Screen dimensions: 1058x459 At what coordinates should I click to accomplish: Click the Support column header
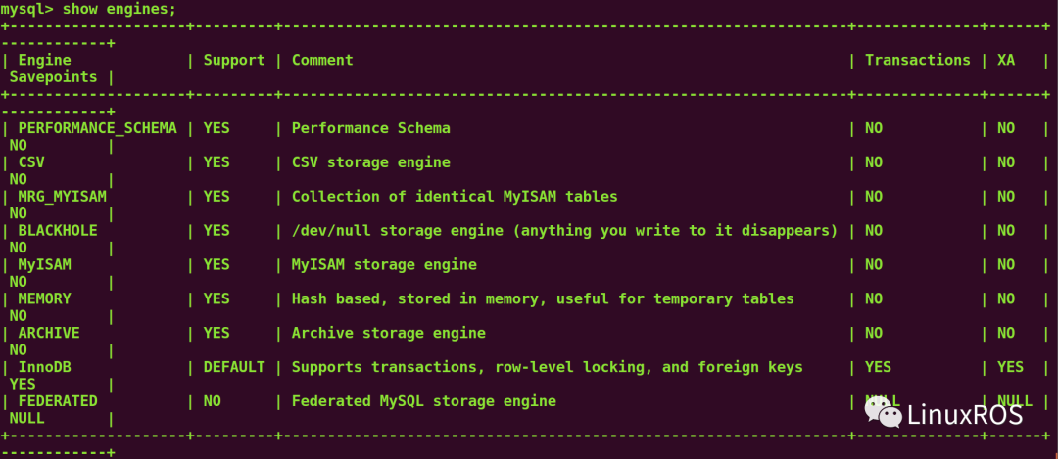coord(234,60)
